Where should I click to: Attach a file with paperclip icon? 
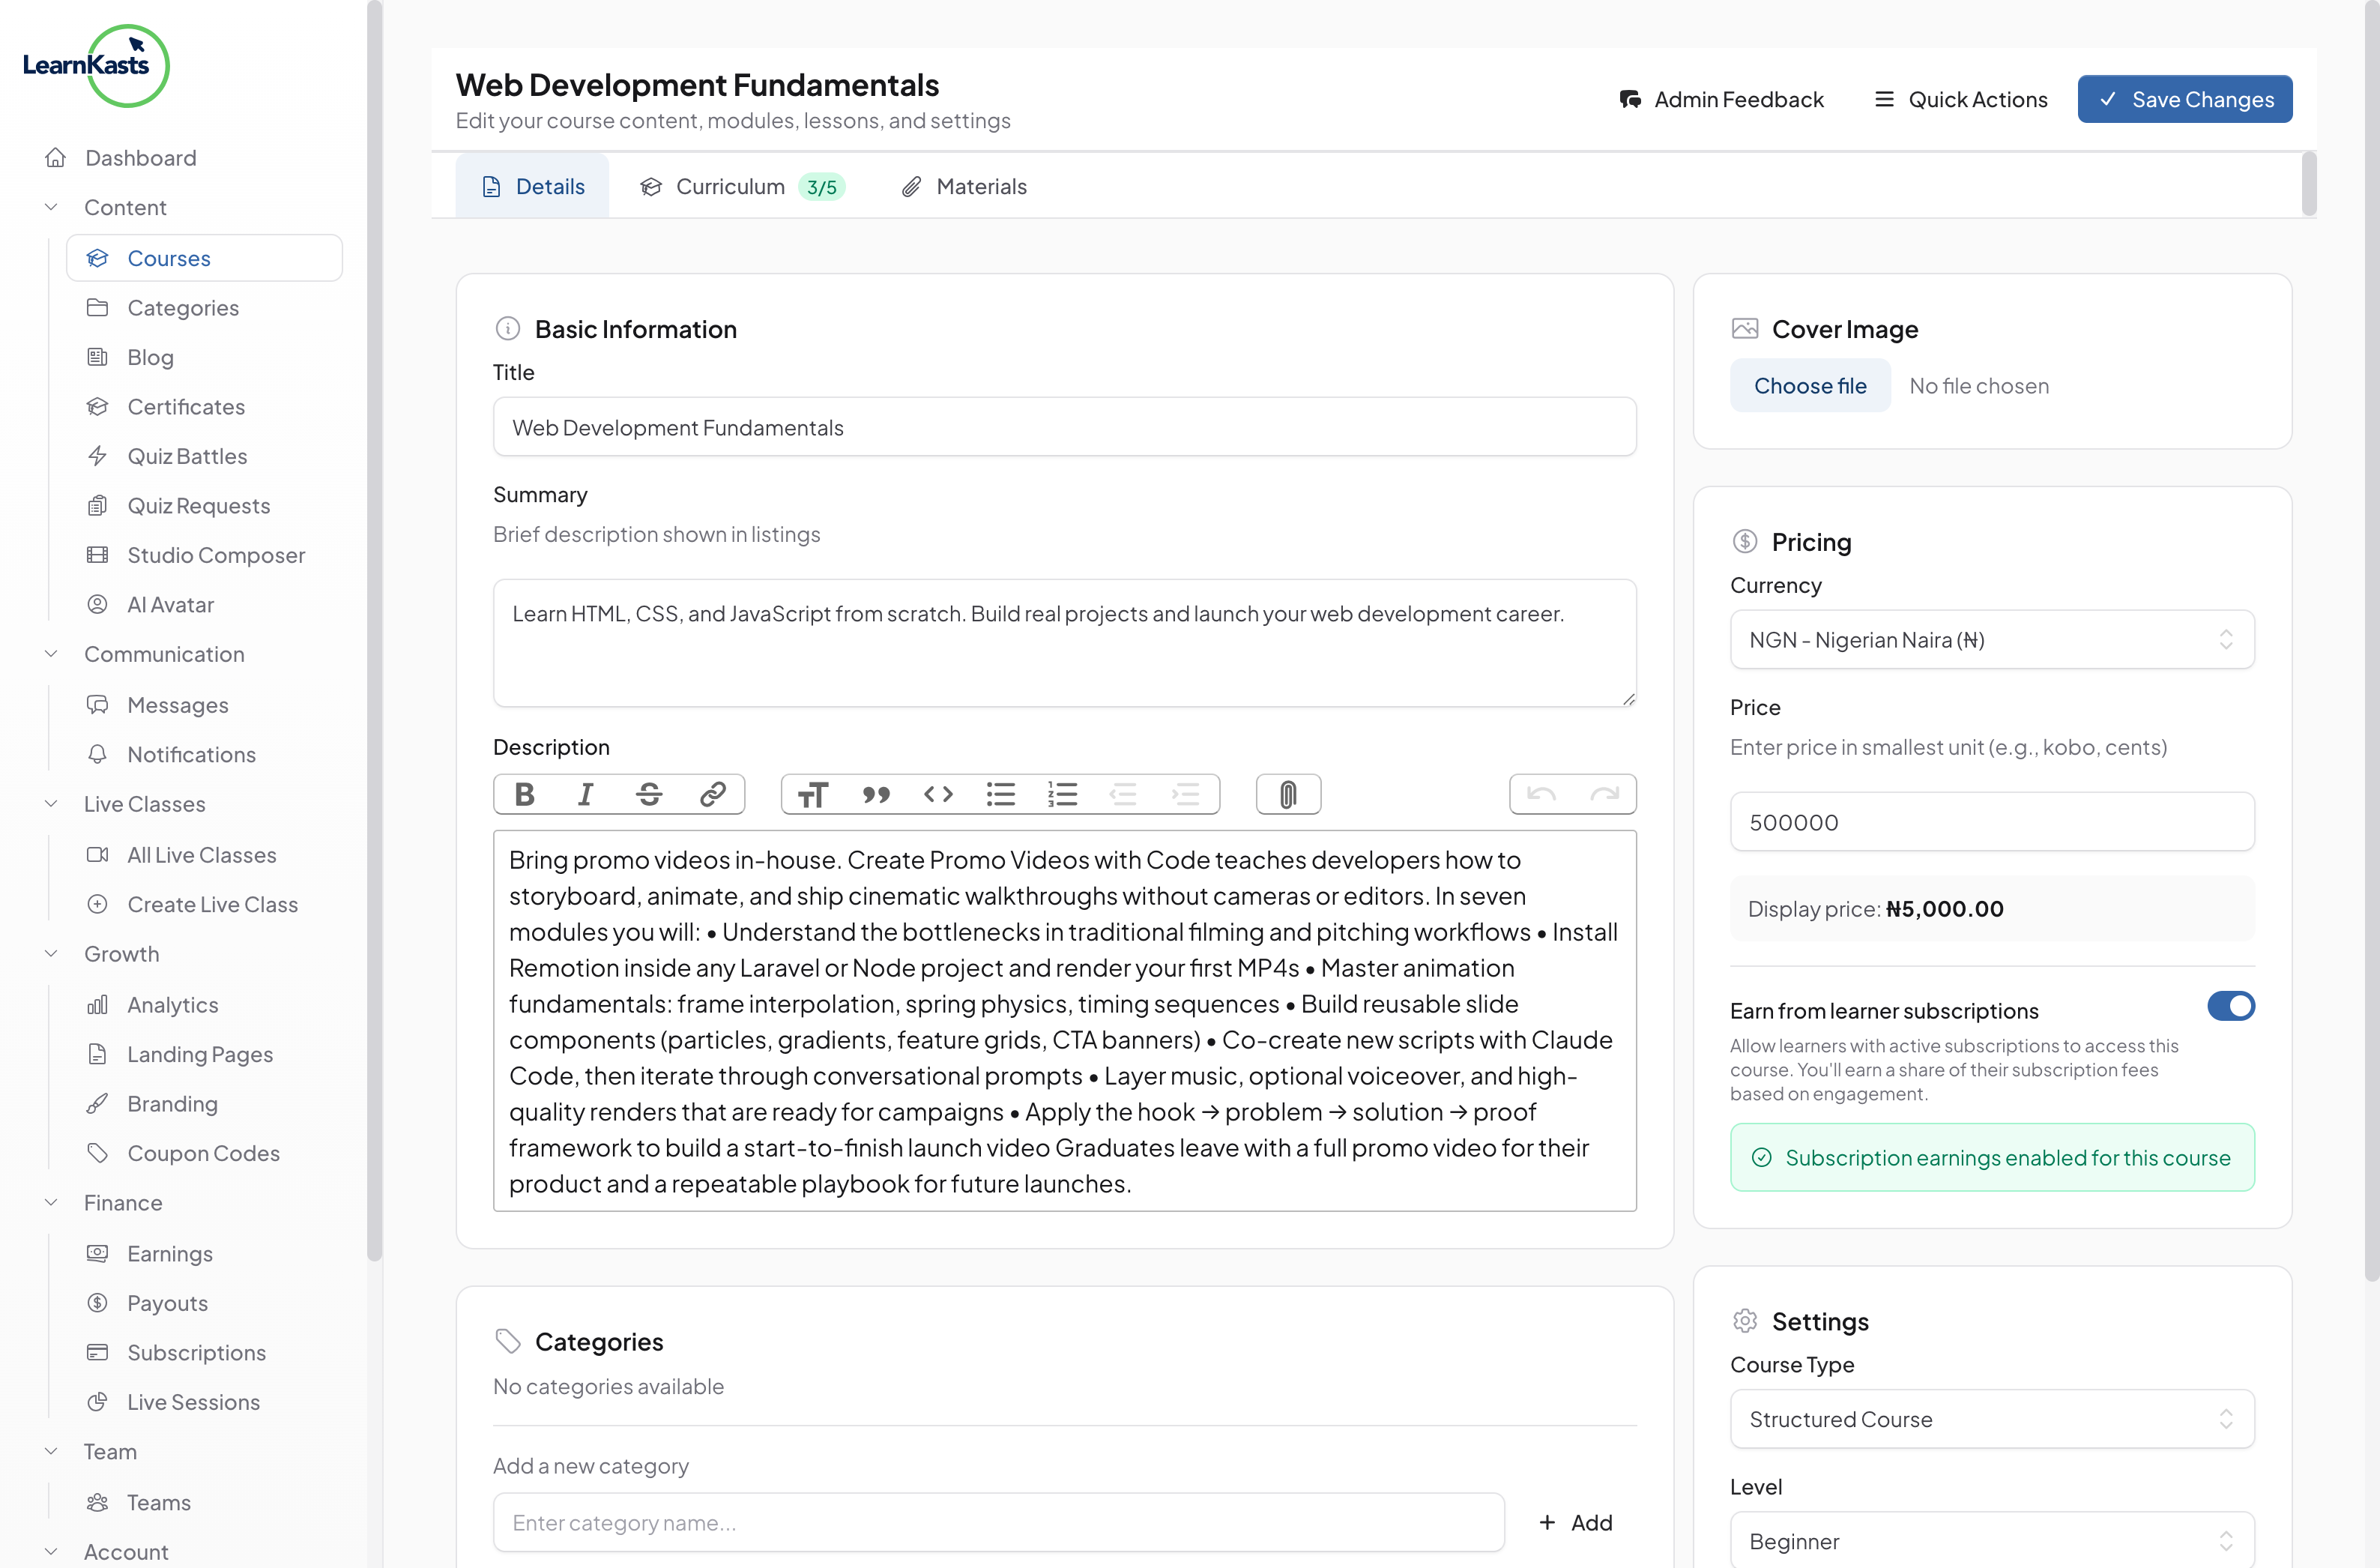[1288, 794]
